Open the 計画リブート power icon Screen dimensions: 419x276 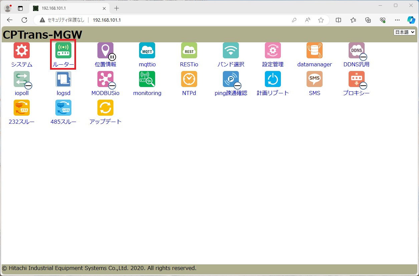coord(273,79)
